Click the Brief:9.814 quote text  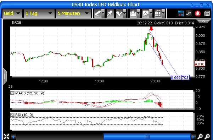click(x=185, y=23)
